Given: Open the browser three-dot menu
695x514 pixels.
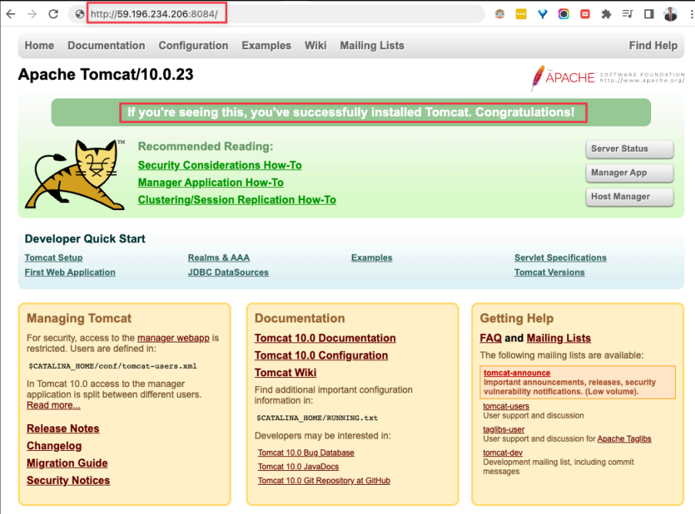Looking at the screenshot, I should [x=691, y=14].
